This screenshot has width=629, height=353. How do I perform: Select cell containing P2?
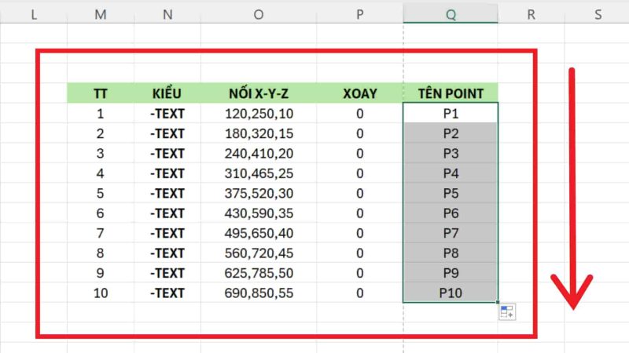(451, 133)
